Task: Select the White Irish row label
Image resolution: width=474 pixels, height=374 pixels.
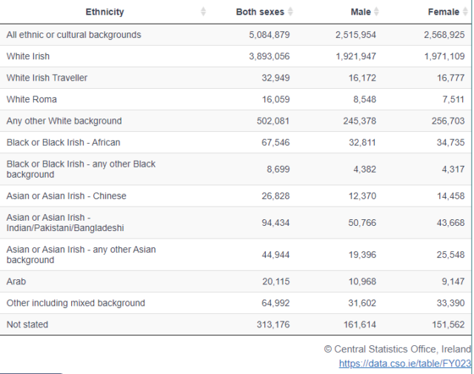Action: pos(28,56)
